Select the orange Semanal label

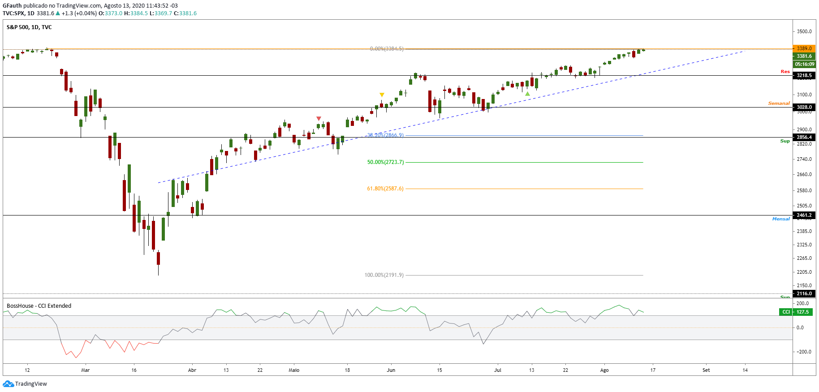tap(779, 103)
